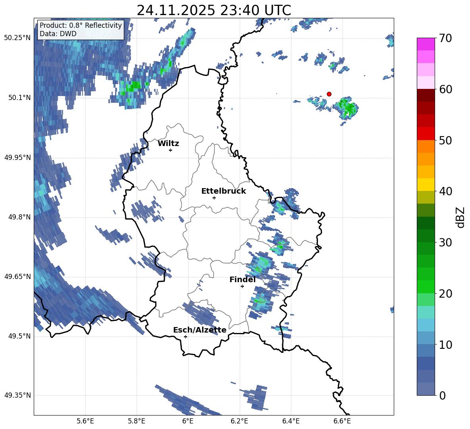Click the red radar site marker dot
Screen dimensions: 470x429
pyautogui.click(x=329, y=94)
